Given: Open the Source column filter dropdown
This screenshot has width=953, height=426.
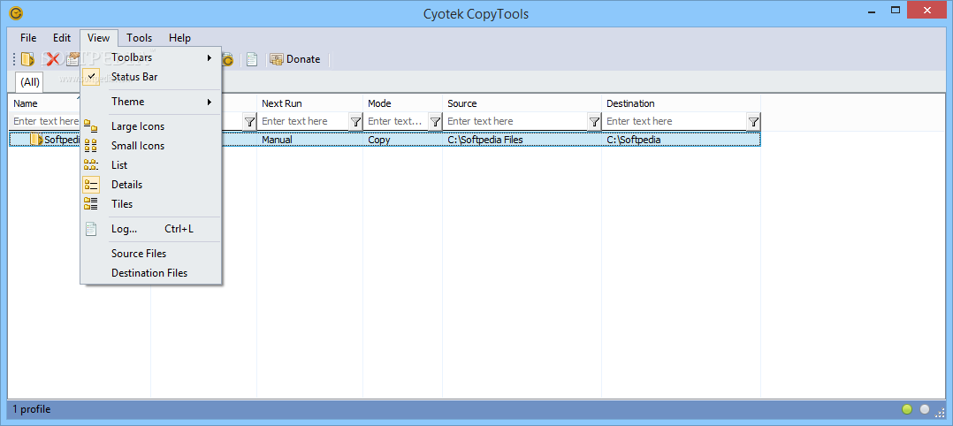Looking at the screenshot, I should pyautogui.click(x=594, y=122).
